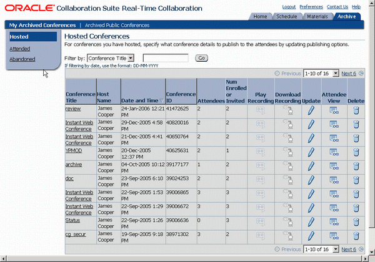This screenshot has width=375, height=262.
Task: Click Download Recording icon for Status conference
Action: 288,222
